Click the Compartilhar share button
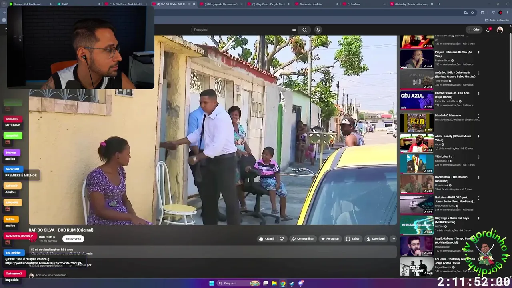 click(x=302, y=239)
